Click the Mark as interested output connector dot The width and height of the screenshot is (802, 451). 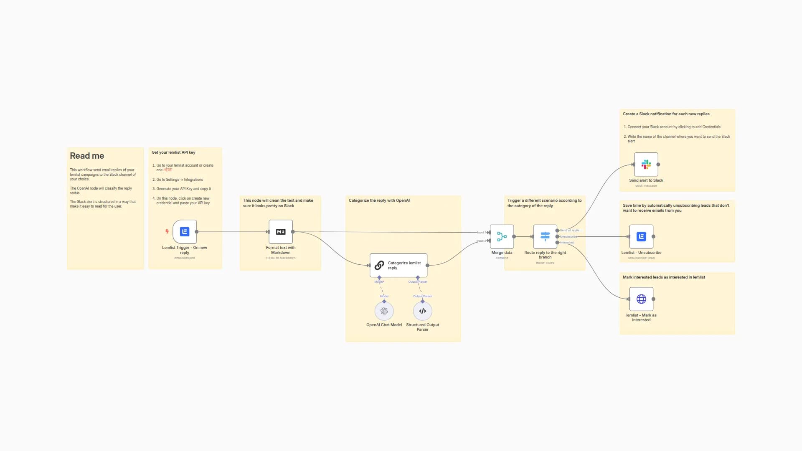(653, 299)
